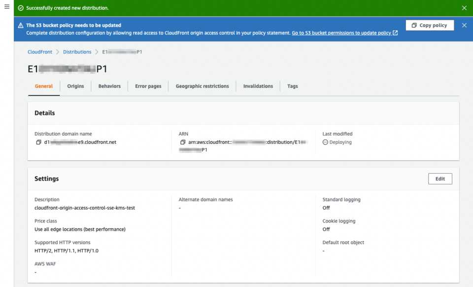View the Geographic restrictions tab
This screenshot has width=473, height=287.
tap(203, 86)
